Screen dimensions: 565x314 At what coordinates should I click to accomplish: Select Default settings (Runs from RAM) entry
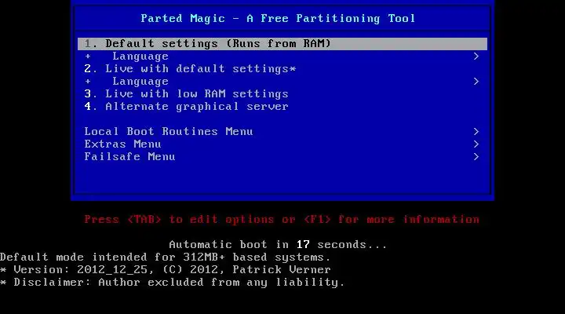[282, 44]
